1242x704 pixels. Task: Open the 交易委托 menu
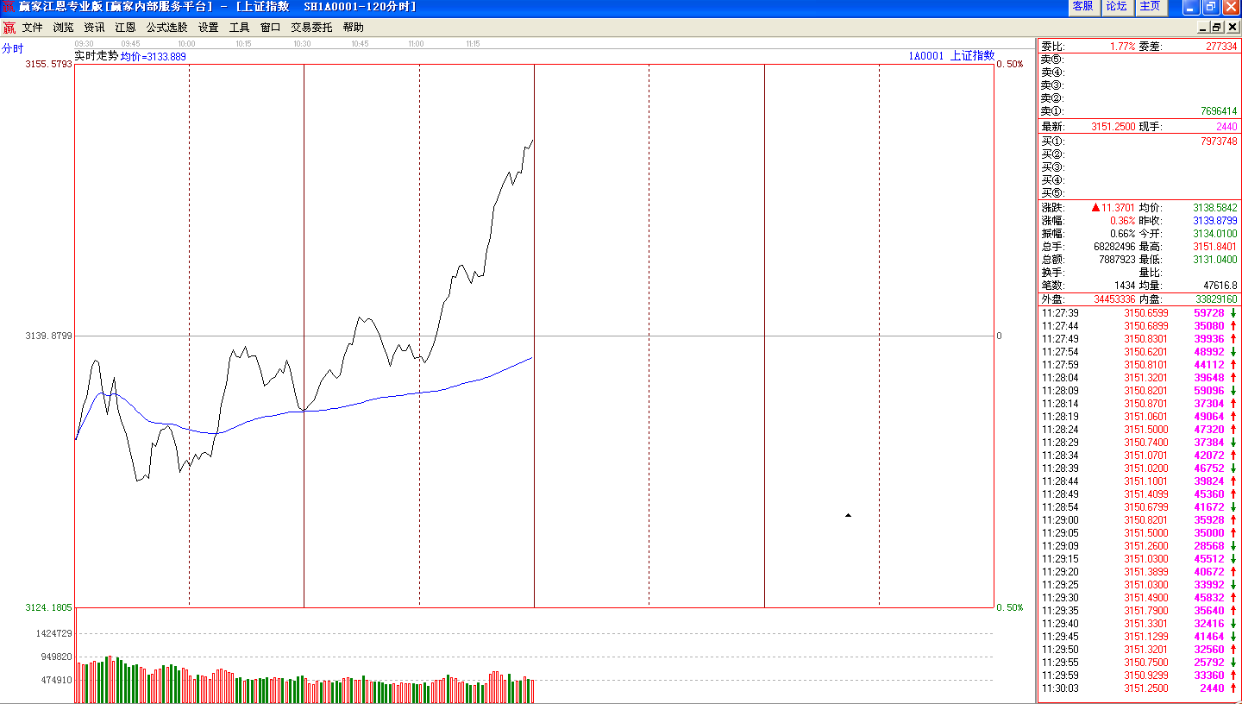311,28
